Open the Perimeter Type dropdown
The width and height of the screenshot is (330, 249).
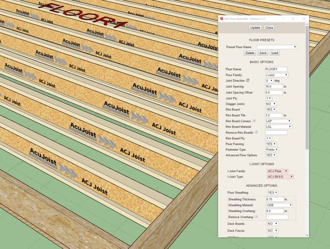(272, 150)
